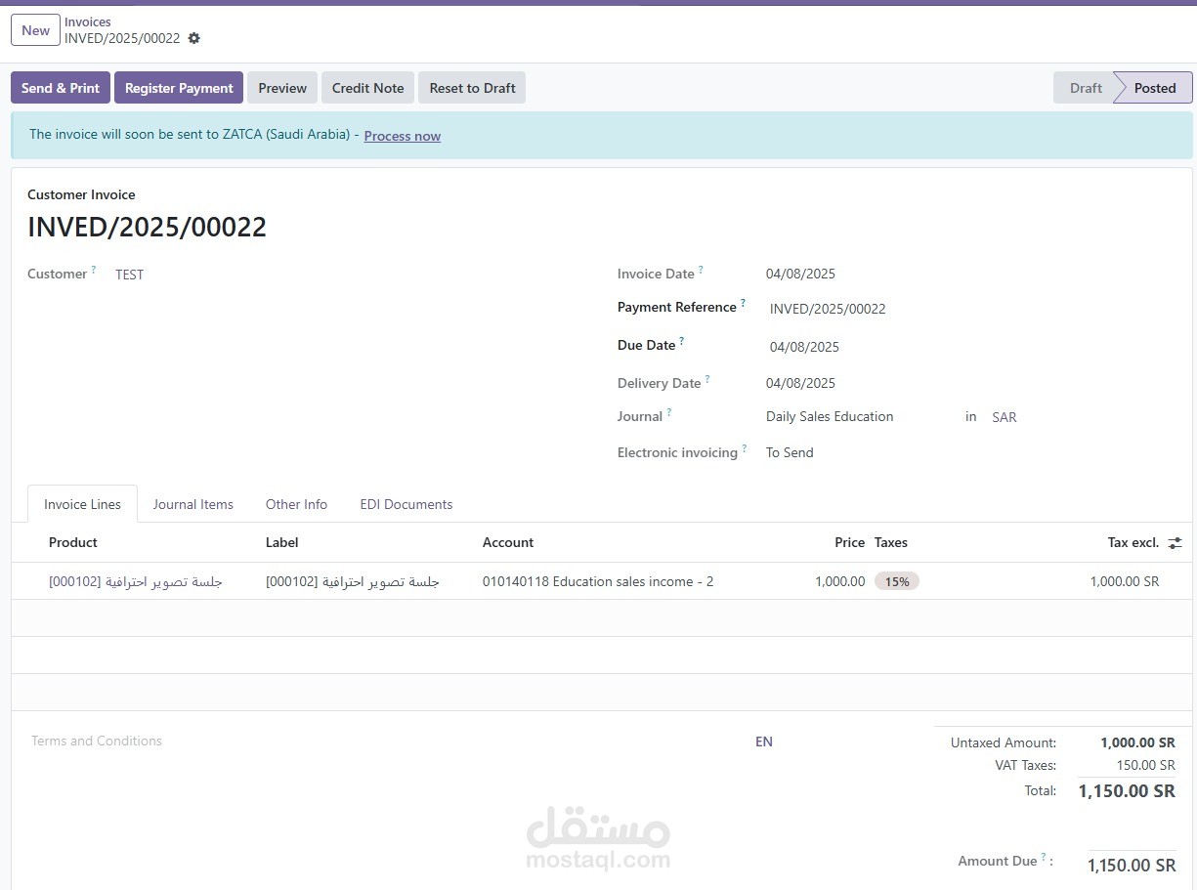Create a Credit Note

point(367,88)
